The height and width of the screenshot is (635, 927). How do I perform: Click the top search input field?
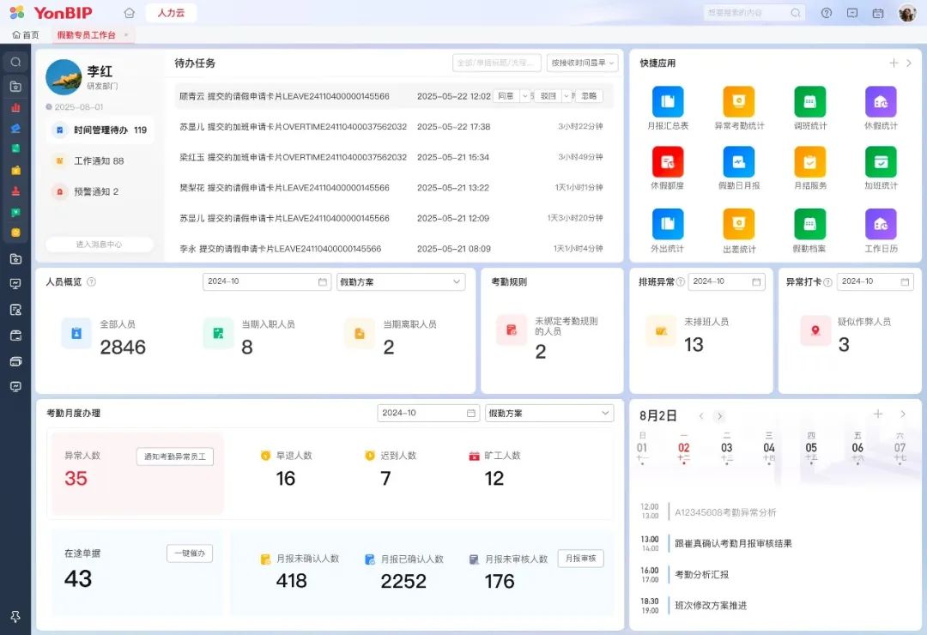(x=745, y=13)
